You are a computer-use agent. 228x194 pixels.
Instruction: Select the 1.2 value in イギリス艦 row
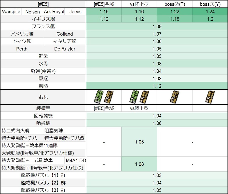(210, 19)
